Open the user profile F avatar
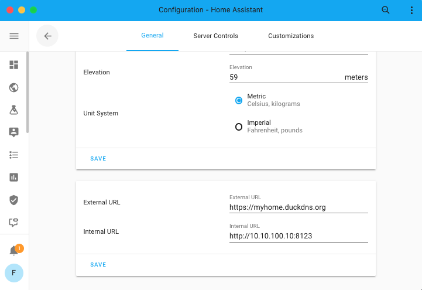Viewport: 422px width, 290px height. pyautogui.click(x=14, y=273)
